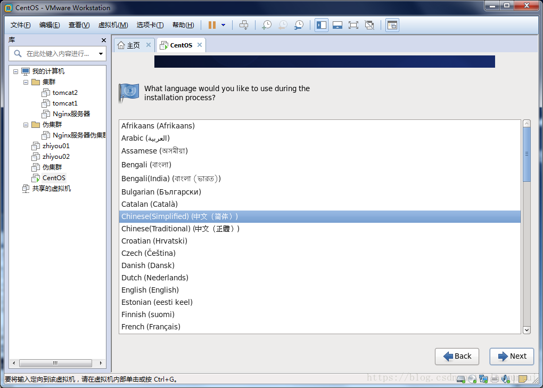Image resolution: width=543 pixels, height=388 pixels.
Task: Open the 选项卡(T) menu
Action: 150,25
